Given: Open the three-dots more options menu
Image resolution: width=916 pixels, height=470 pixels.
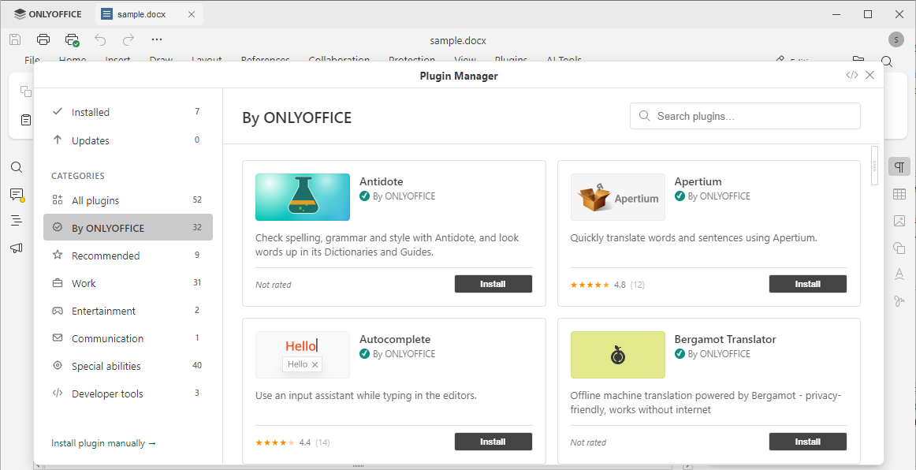Looking at the screenshot, I should (156, 39).
